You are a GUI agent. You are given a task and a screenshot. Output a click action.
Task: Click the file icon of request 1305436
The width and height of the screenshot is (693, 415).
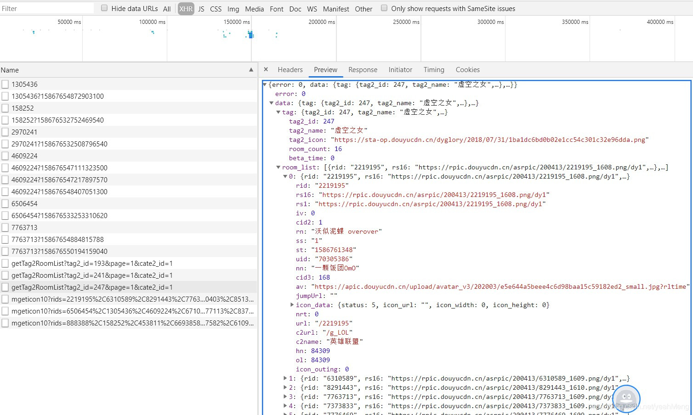[x=5, y=84]
